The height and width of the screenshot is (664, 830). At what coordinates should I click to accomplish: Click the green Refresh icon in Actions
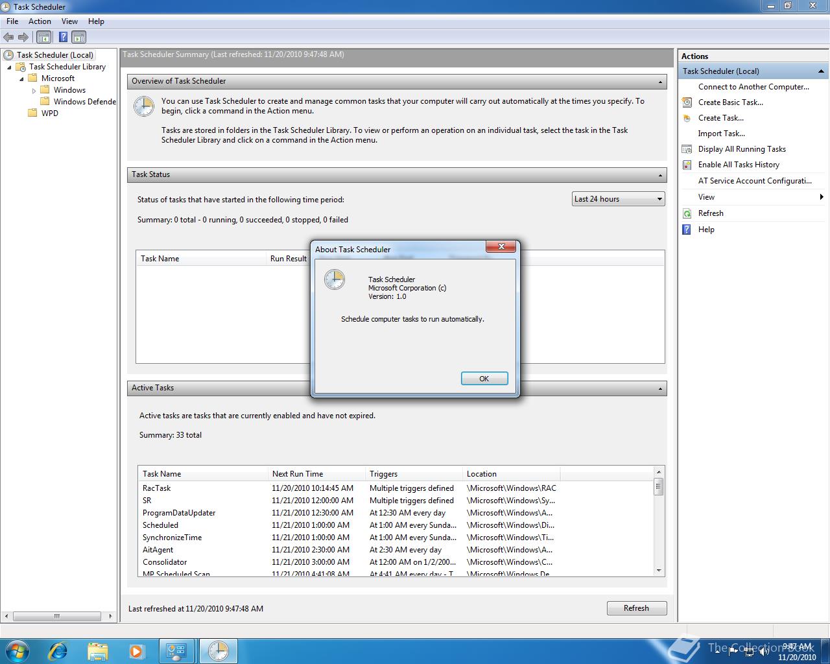(687, 213)
